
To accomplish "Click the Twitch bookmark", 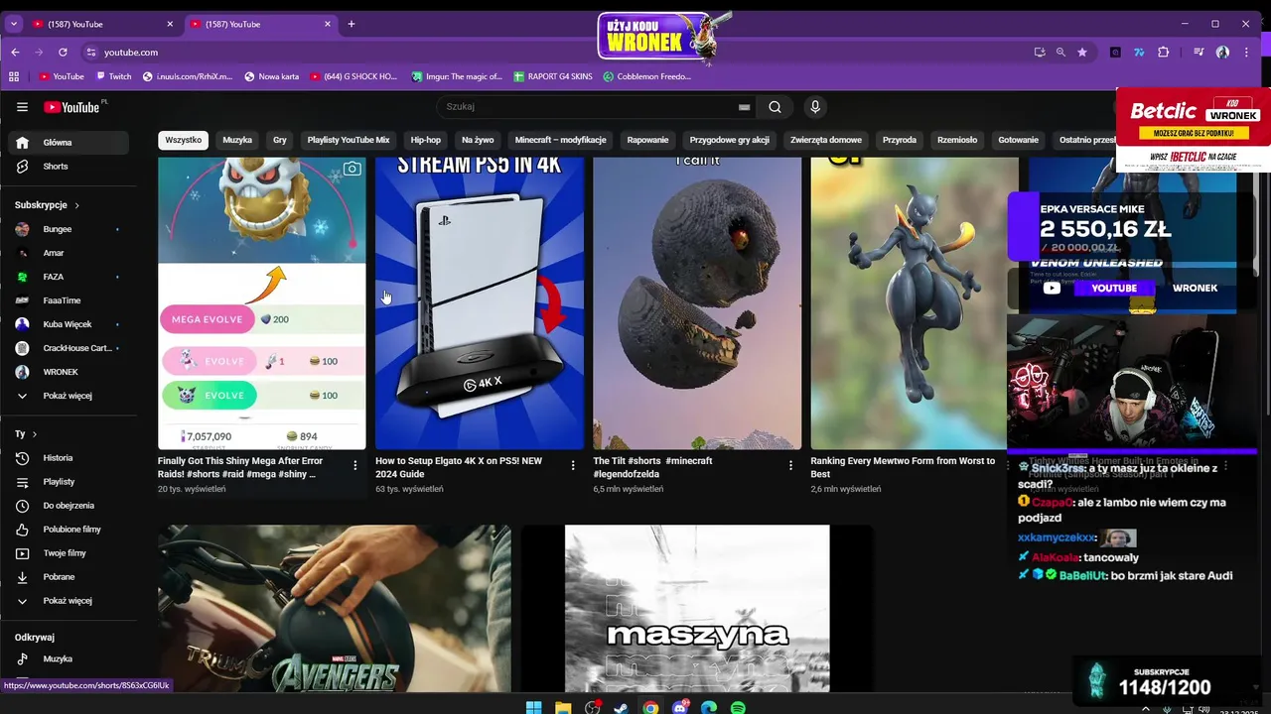I will 113,76.
